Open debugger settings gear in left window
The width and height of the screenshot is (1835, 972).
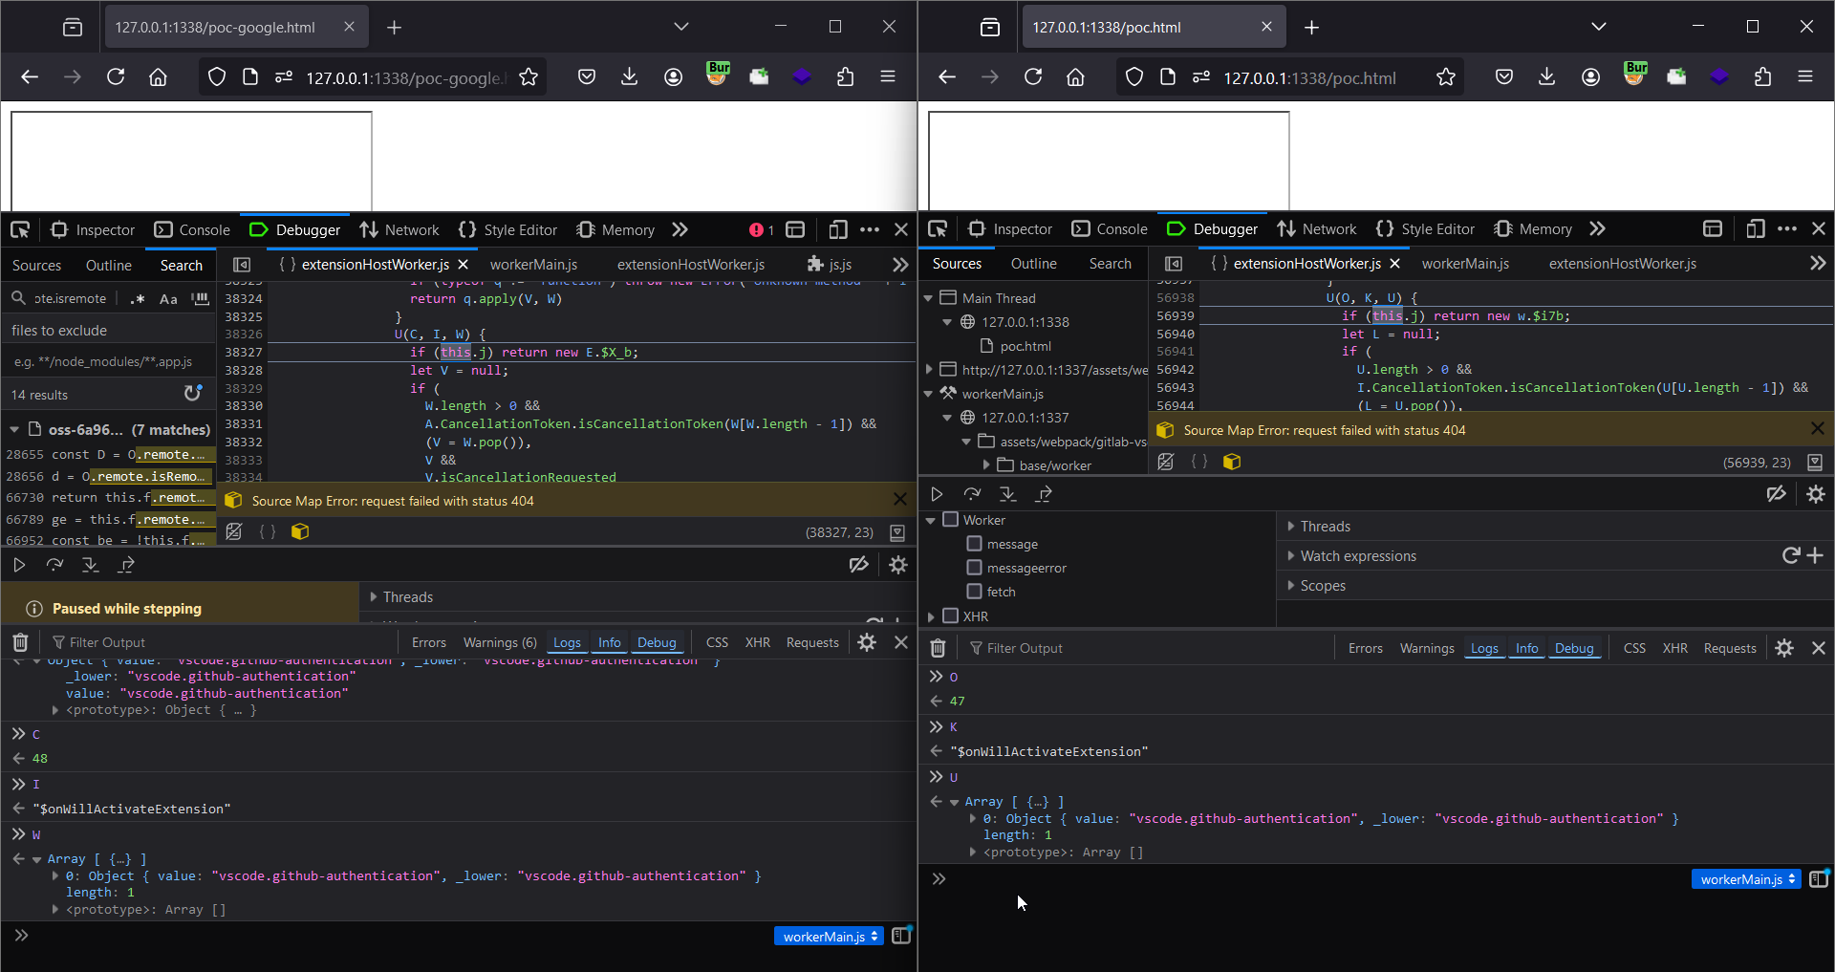pos(898,565)
